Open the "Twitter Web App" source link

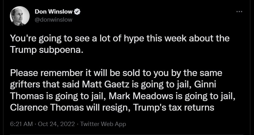point(103,124)
